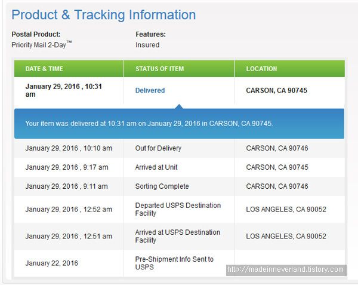
Task: Click the LOS ANGELES, CA 90052 location at 12:52 am
Action: (286, 209)
